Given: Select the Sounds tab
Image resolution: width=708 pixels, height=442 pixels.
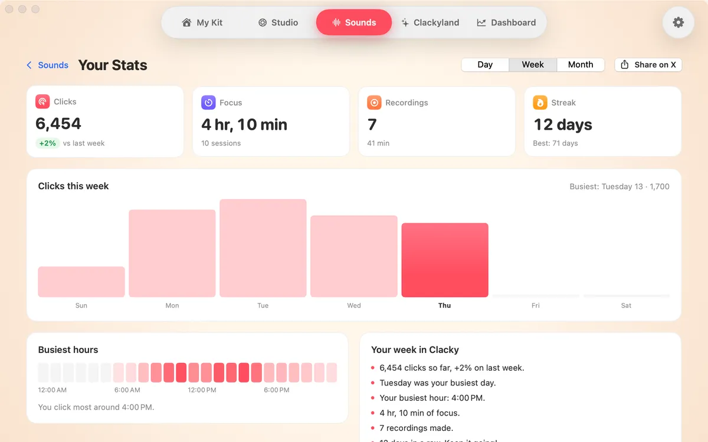Looking at the screenshot, I should coord(354,22).
